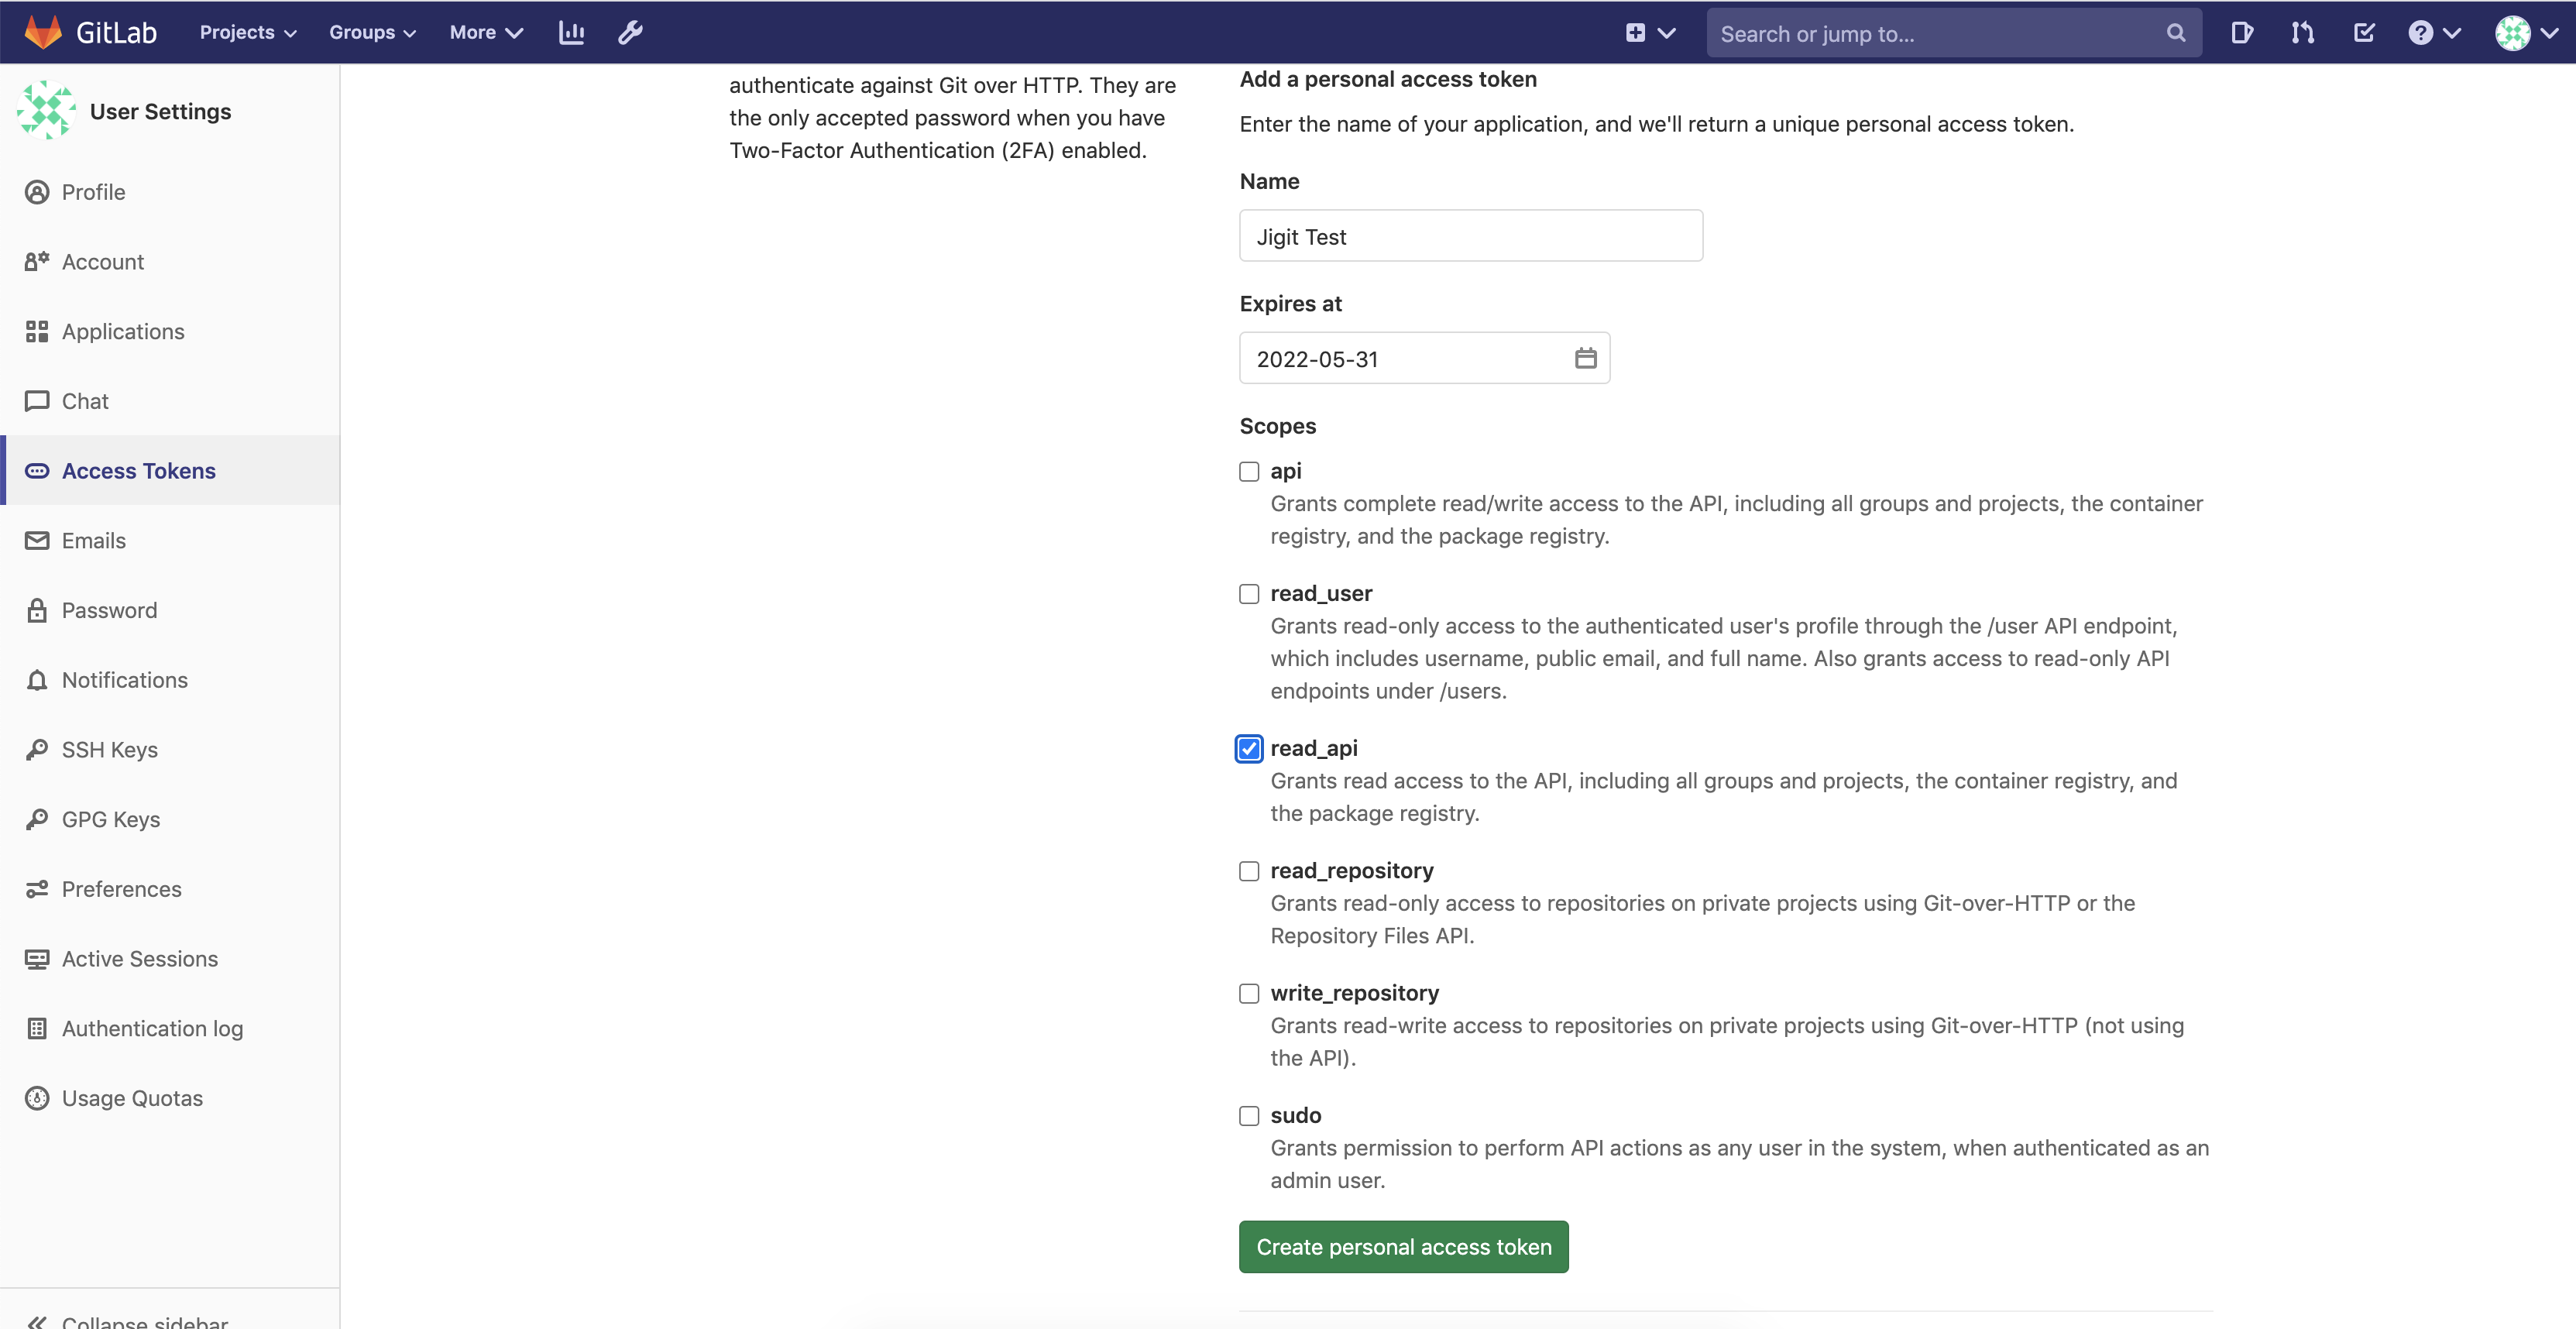
Task: Go to Active Sessions settings
Action: tap(139, 959)
